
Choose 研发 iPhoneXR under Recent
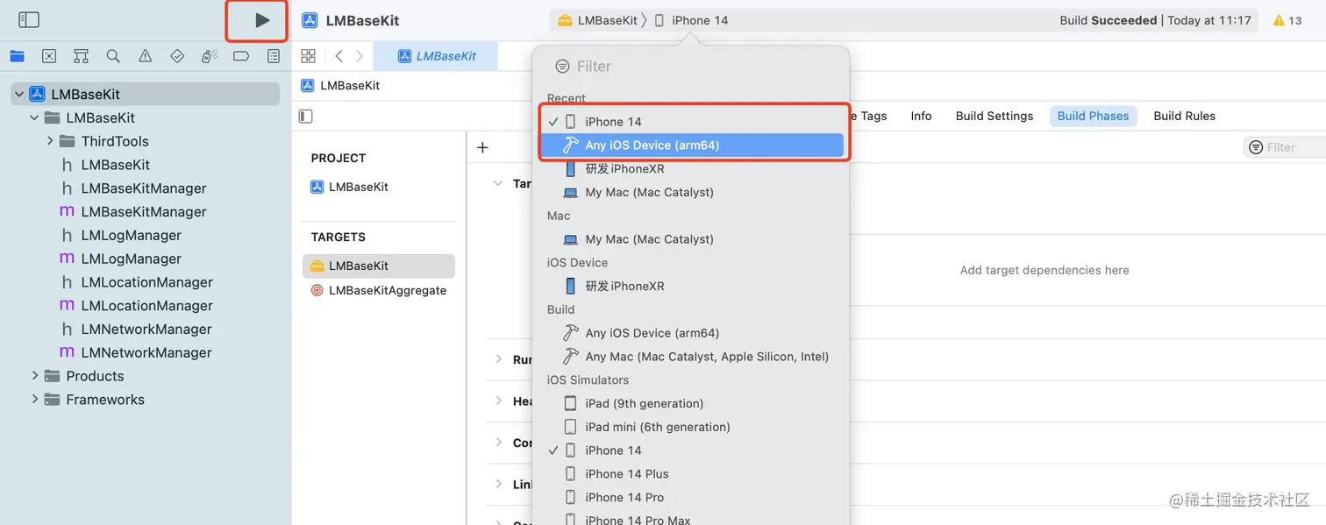(x=691, y=169)
